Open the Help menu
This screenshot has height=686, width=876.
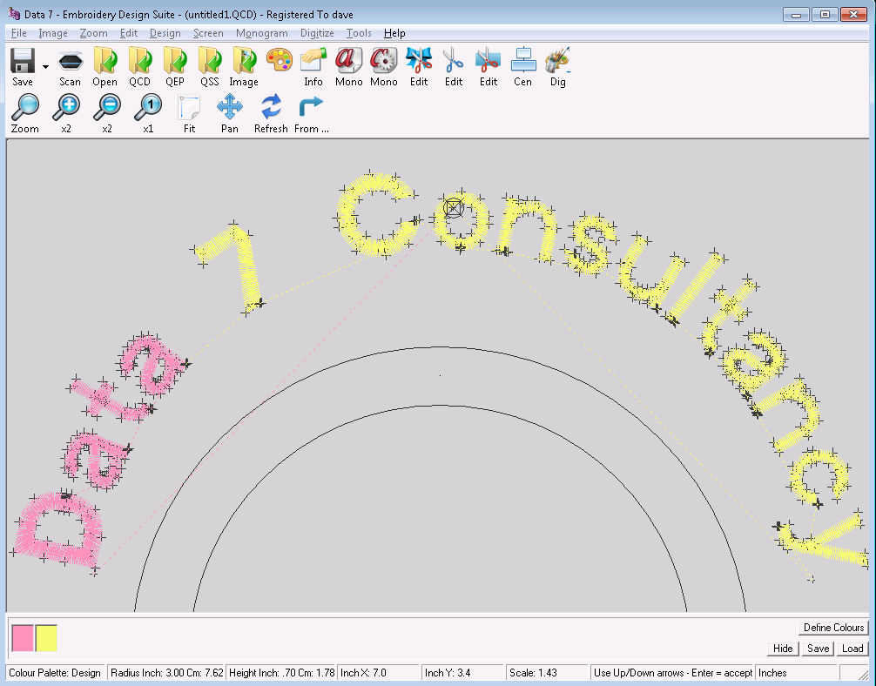(394, 33)
